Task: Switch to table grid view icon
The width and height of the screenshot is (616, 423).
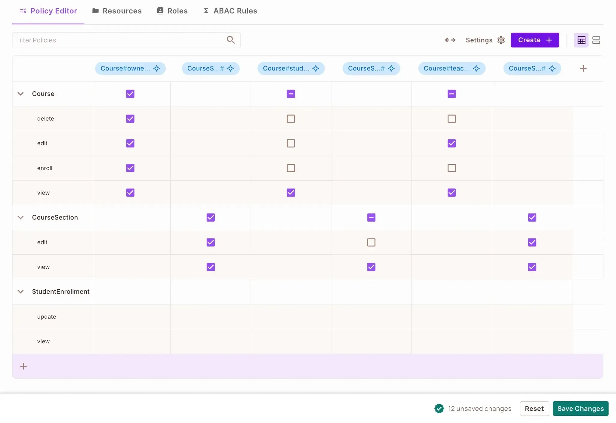Action: point(581,40)
